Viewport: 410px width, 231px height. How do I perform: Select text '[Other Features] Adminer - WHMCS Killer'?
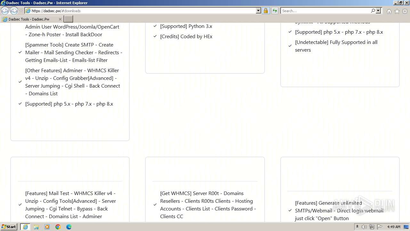click(x=72, y=71)
